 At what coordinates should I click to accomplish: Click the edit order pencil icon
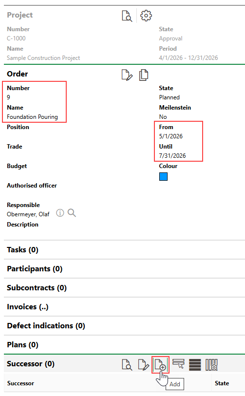point(127,75)
